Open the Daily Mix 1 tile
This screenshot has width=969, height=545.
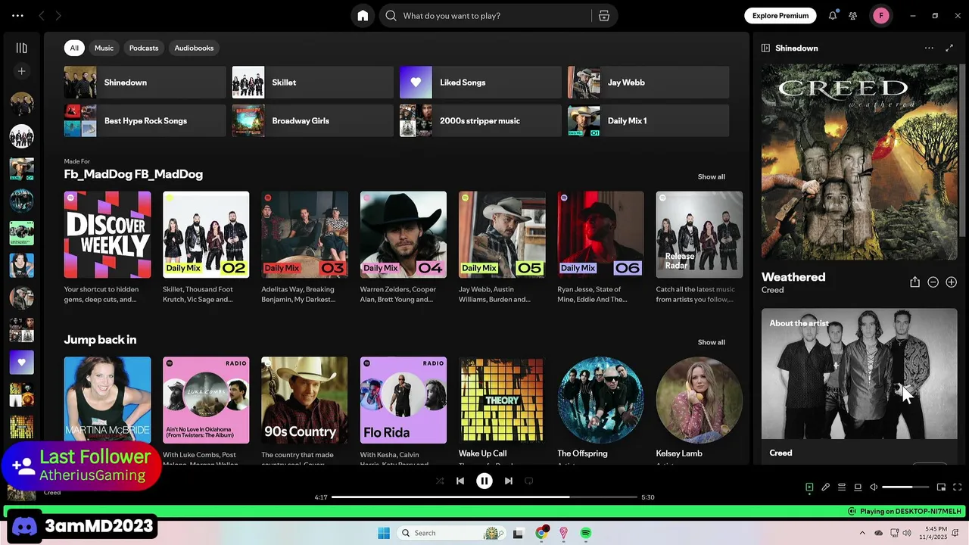point(649,121)
